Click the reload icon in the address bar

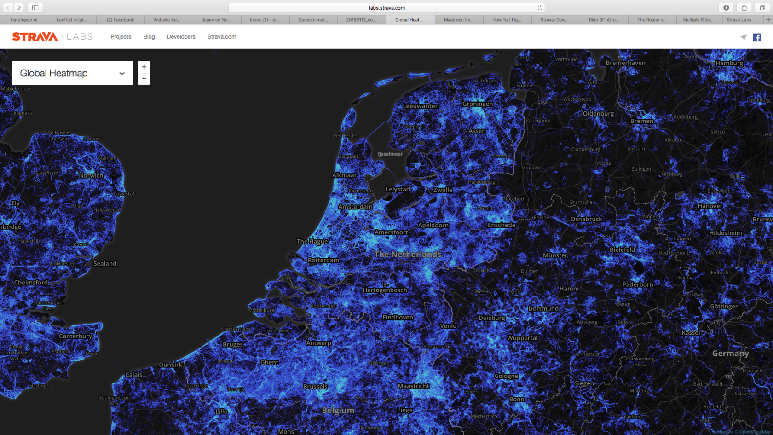539,7
